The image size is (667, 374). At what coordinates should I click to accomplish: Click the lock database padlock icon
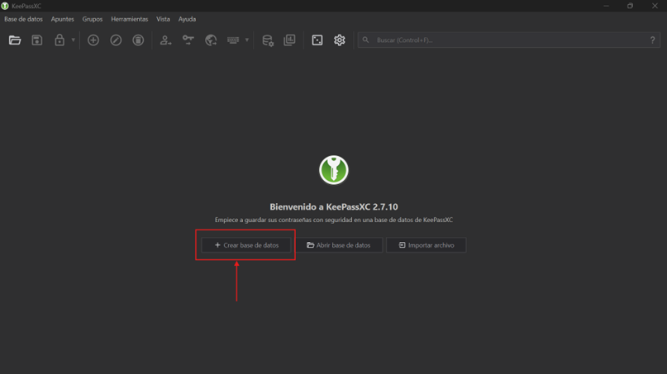[60, 40]
